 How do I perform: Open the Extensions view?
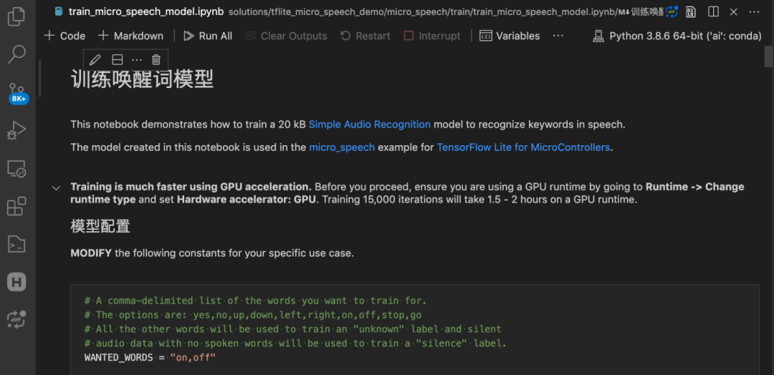click(x=16, y=207)
